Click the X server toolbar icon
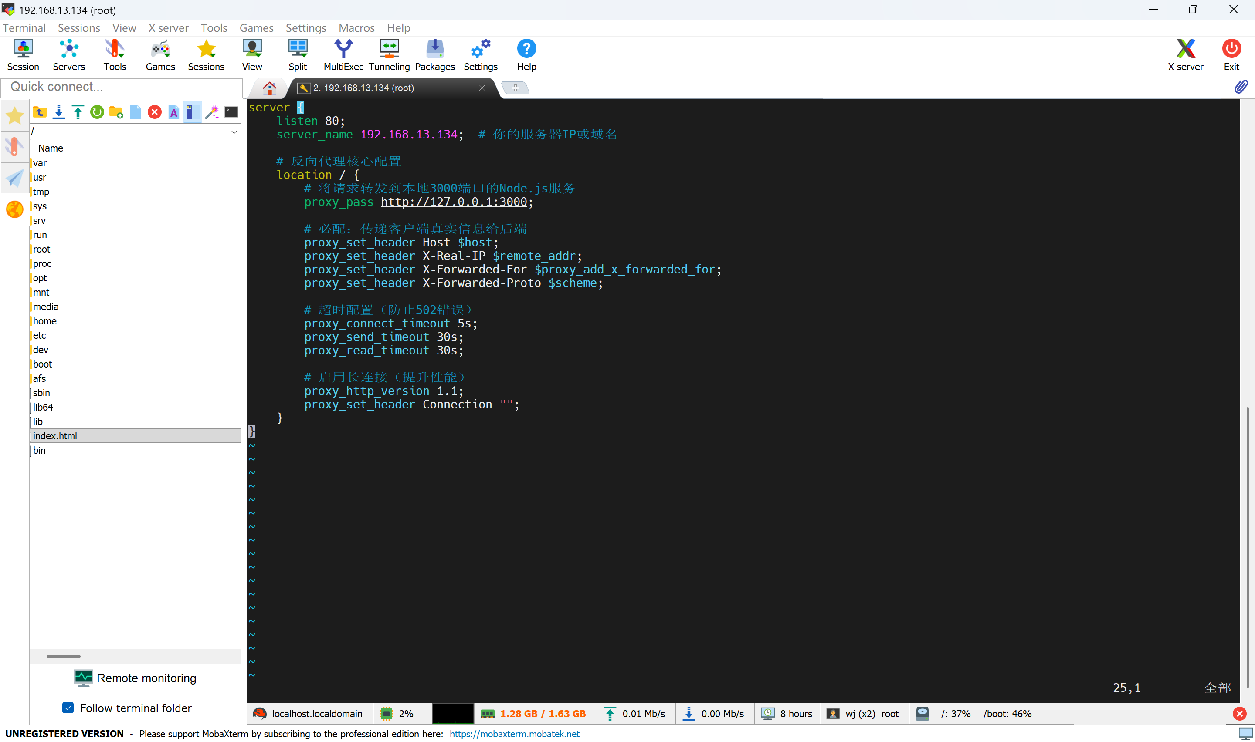1255x742 pixels. point(1185,55)
